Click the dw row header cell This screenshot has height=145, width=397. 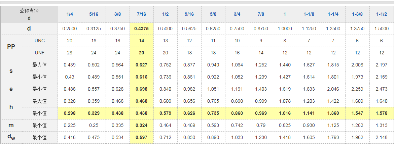tap(11, 137)
